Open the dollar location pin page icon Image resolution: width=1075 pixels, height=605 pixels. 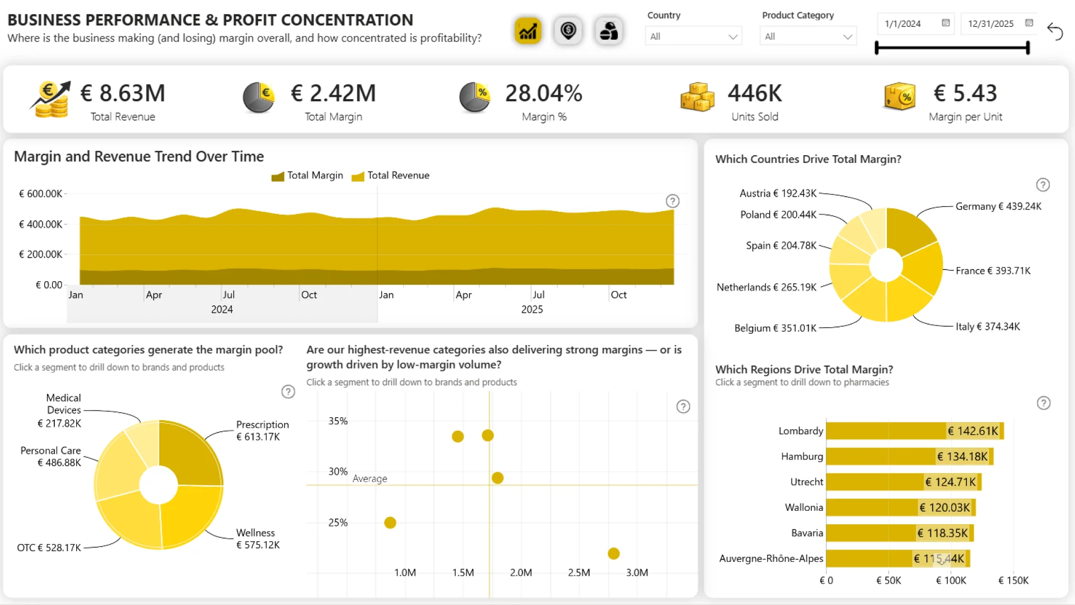coord(568,31)
